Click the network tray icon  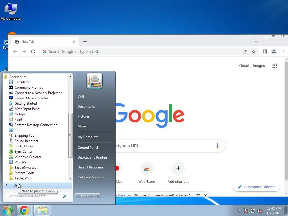coord(253,211)
